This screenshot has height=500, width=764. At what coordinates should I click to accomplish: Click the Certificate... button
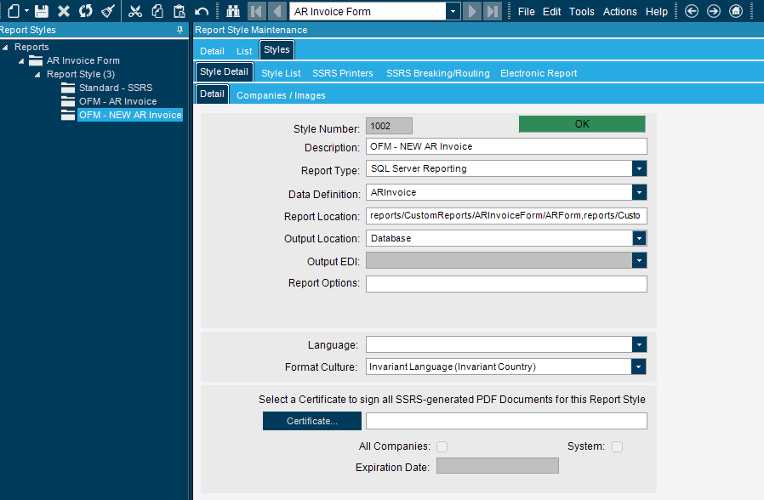tap(312, 421)
